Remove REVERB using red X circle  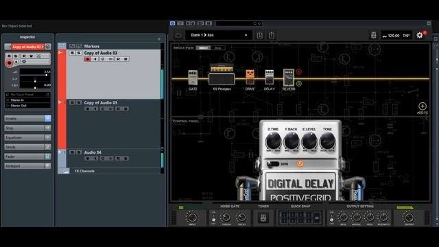tap(299, 71)
